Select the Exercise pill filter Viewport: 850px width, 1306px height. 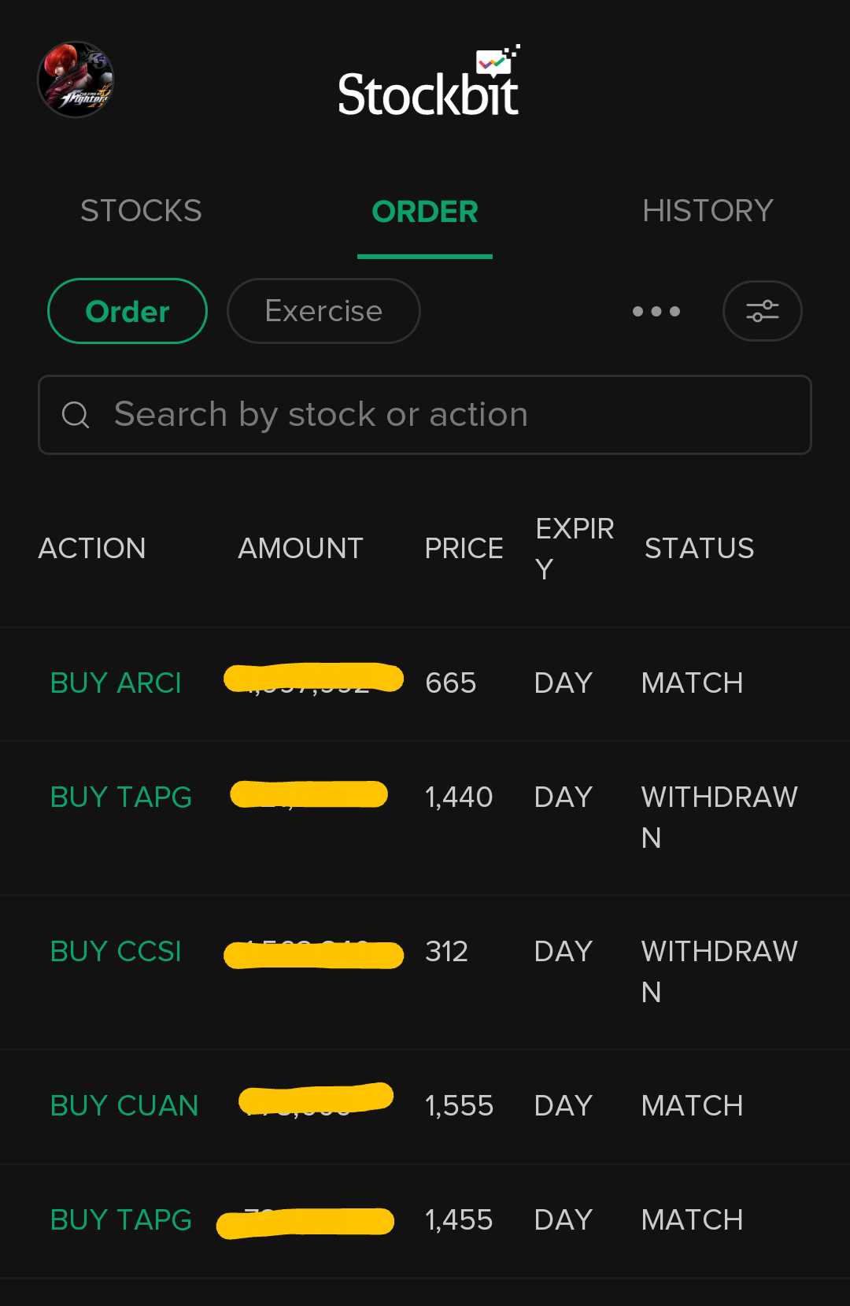(323, 311)
